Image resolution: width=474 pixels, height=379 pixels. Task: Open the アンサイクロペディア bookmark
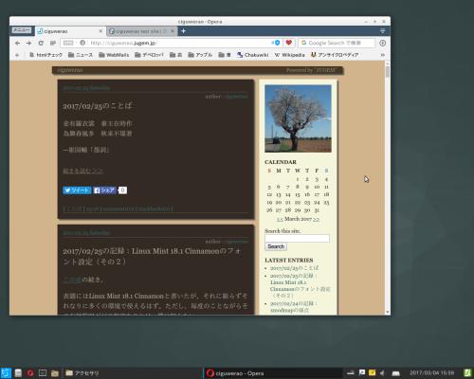click(x=335, y=55)
